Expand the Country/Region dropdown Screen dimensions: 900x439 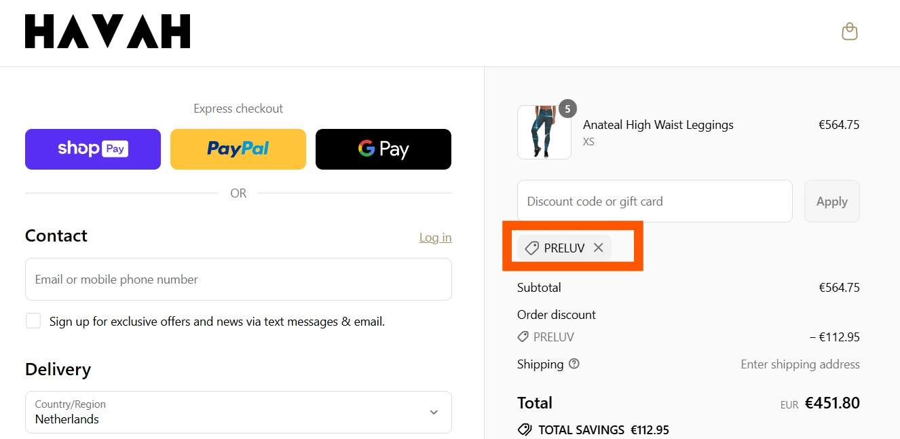pyautogui.click(x=238, y=412)
